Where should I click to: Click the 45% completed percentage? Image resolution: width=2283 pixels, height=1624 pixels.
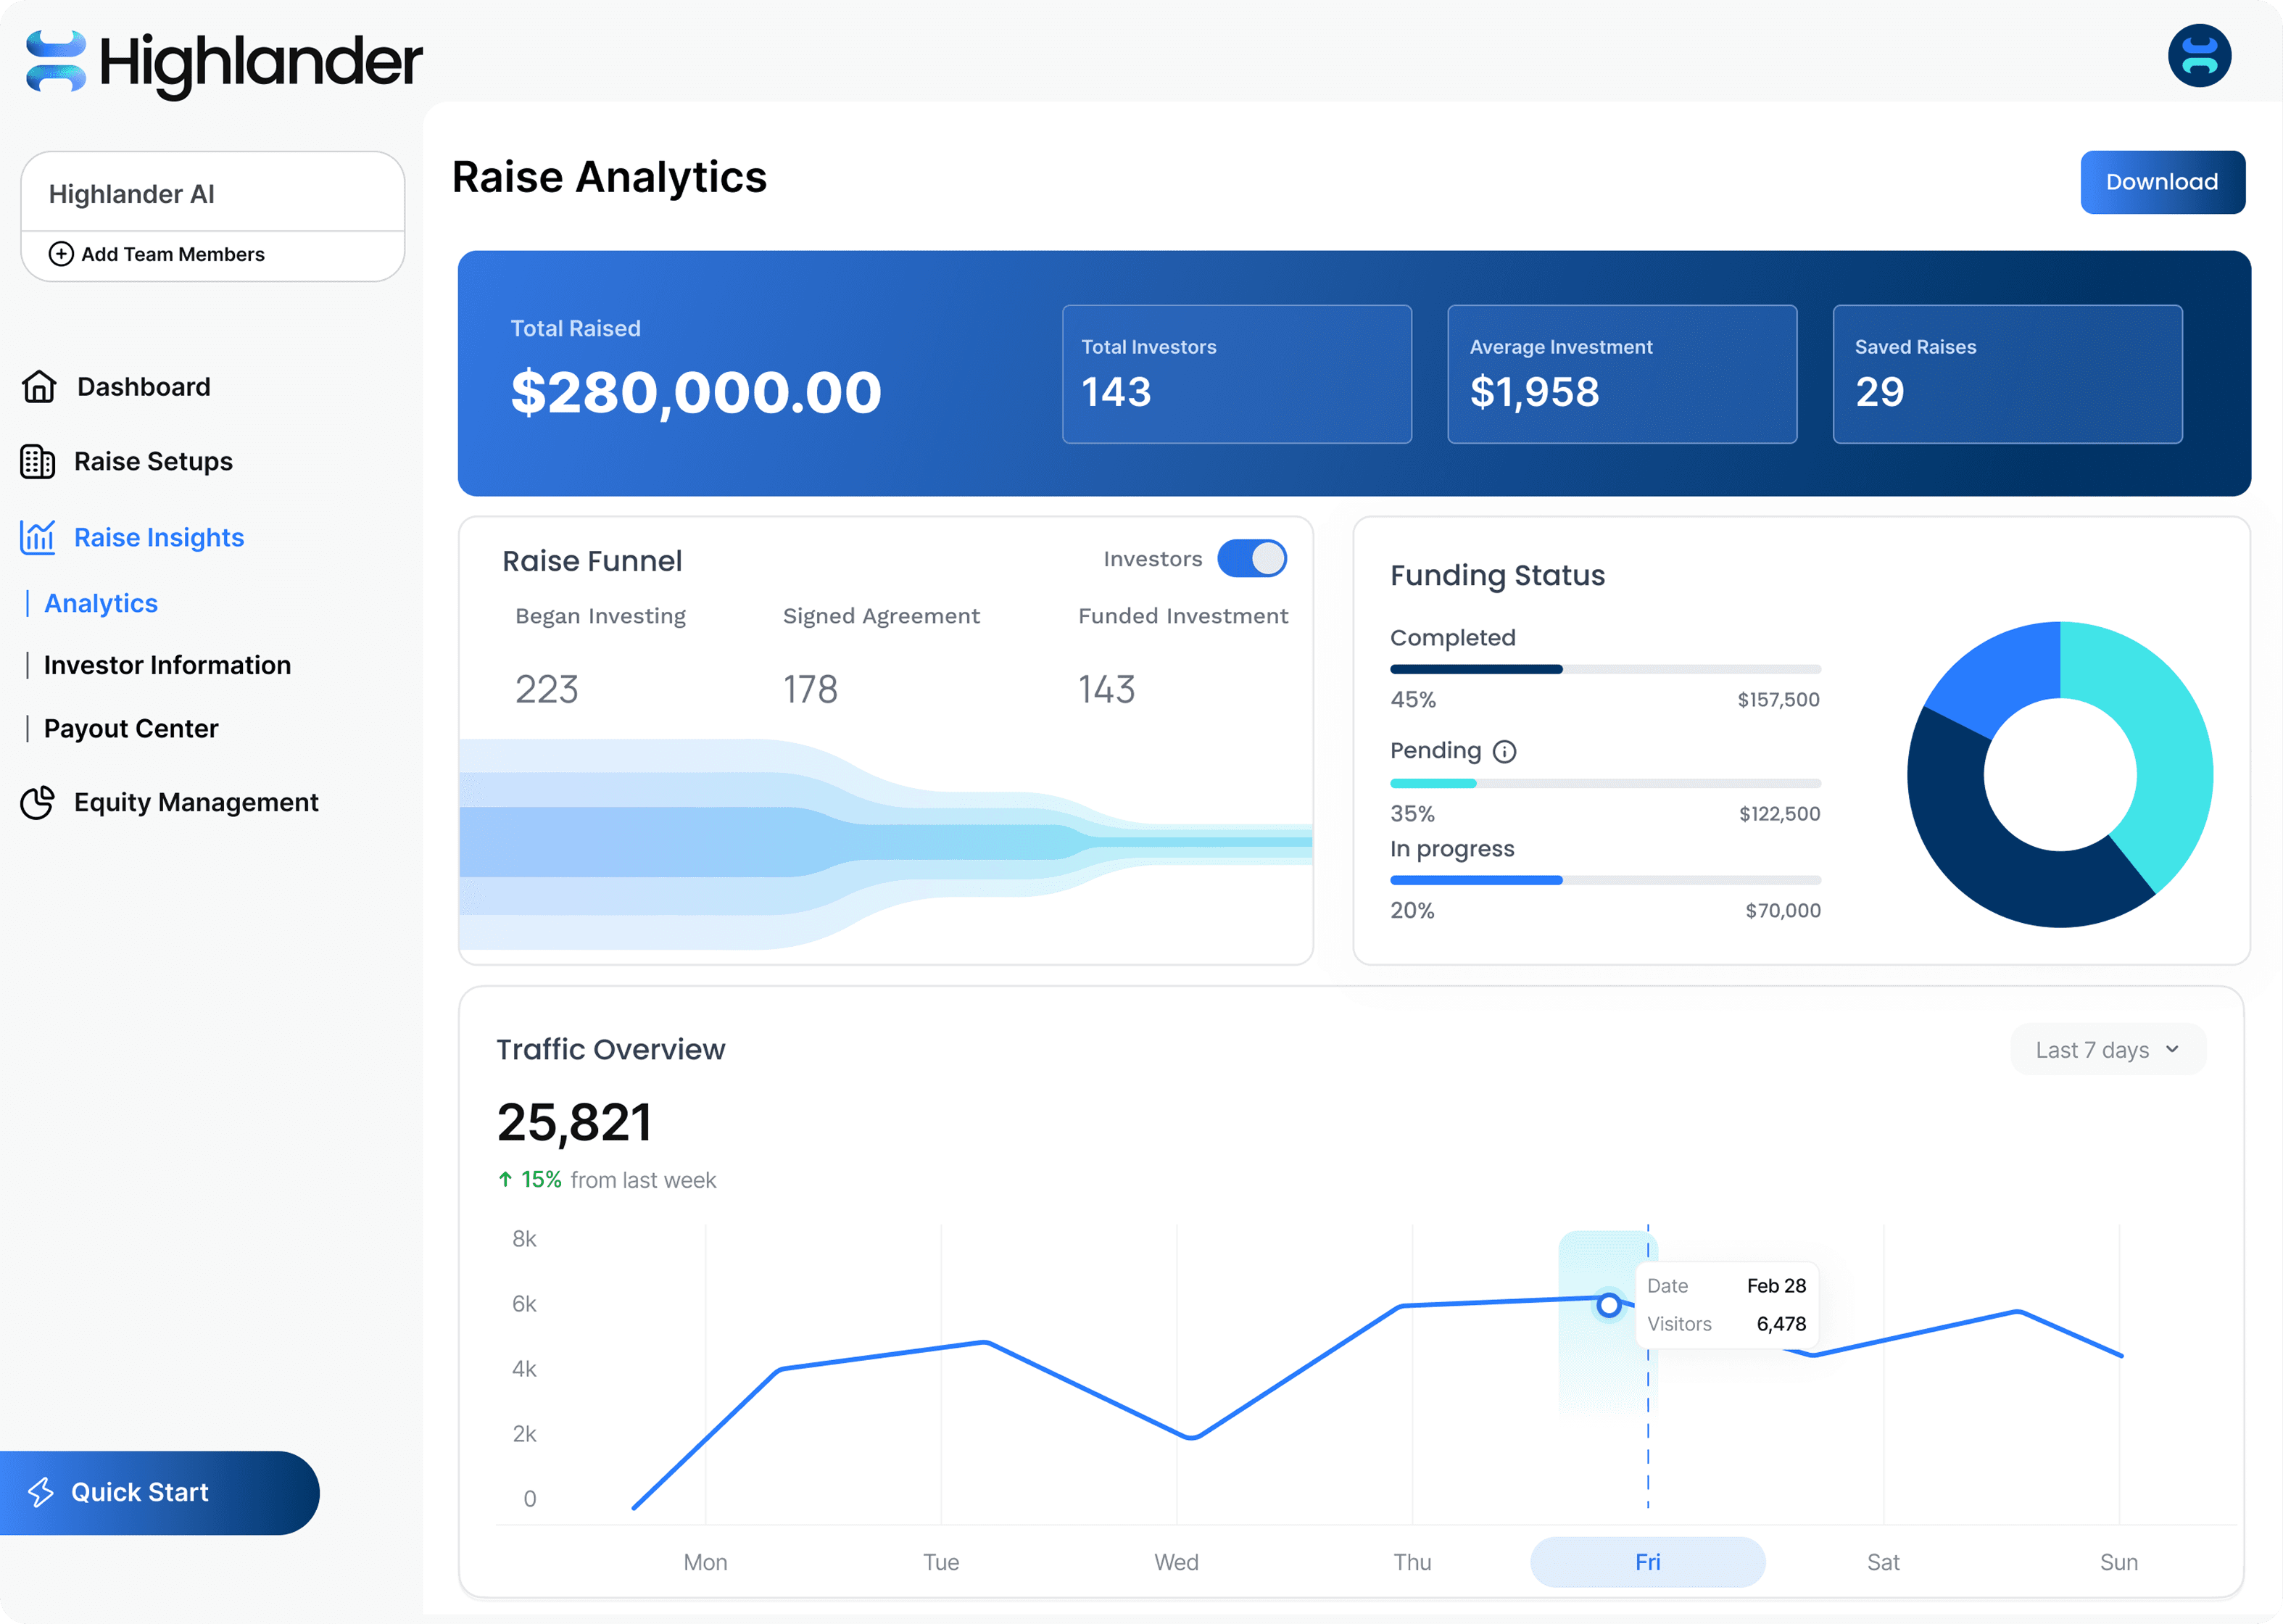pyautogui.click(x=1412, y=700)
